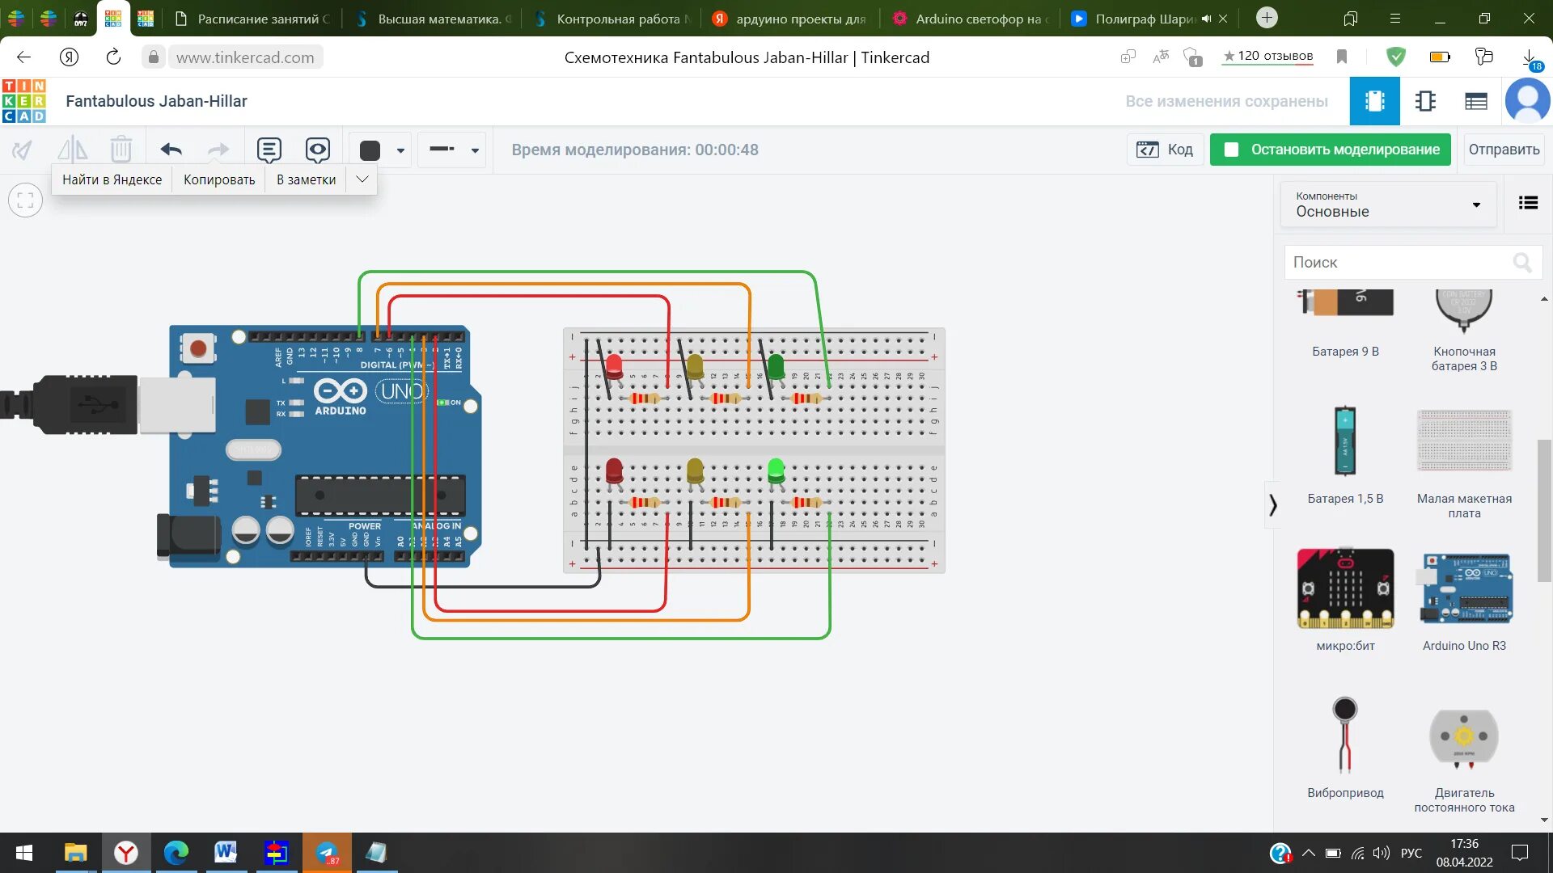Toggle notes visibility eye icon
Screen dimensions: 1553x873
coord(317,150)
